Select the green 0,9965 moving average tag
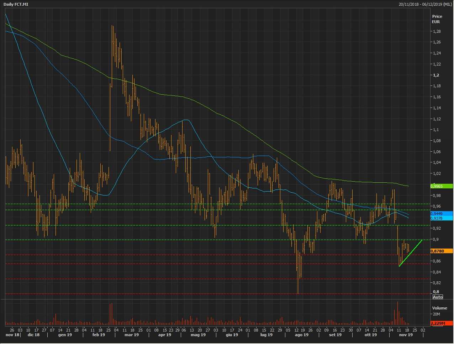 [441, 186]
